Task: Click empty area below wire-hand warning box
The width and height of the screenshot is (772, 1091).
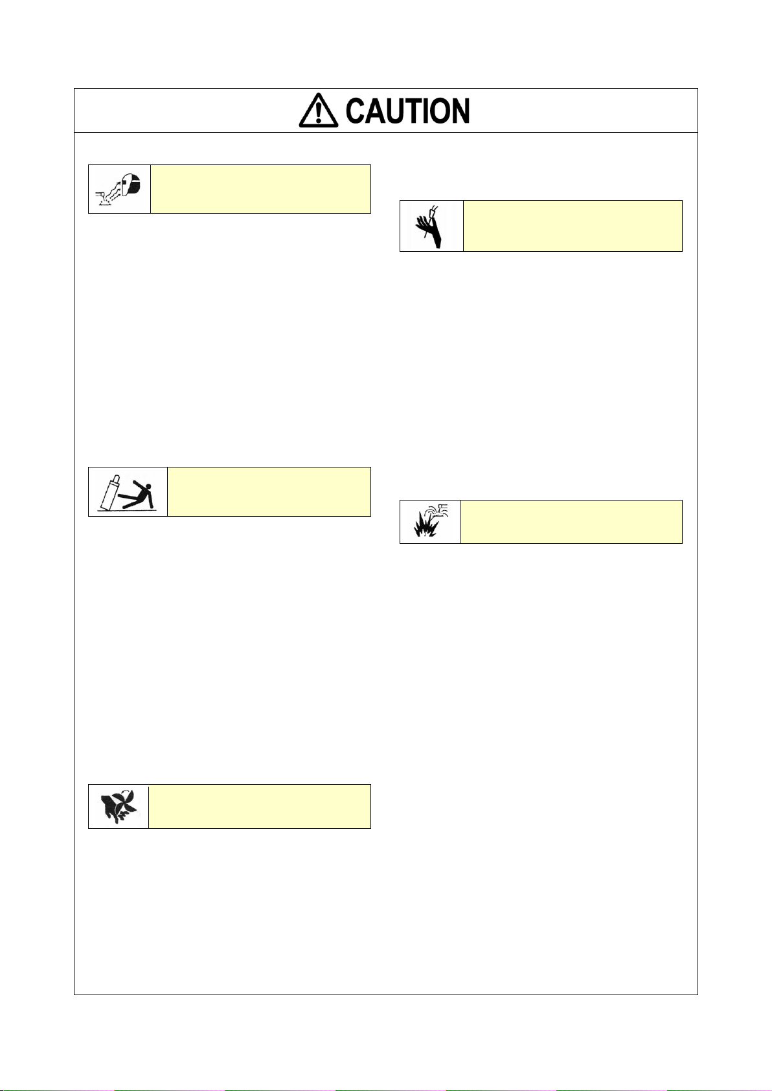Action: [541, 372]
